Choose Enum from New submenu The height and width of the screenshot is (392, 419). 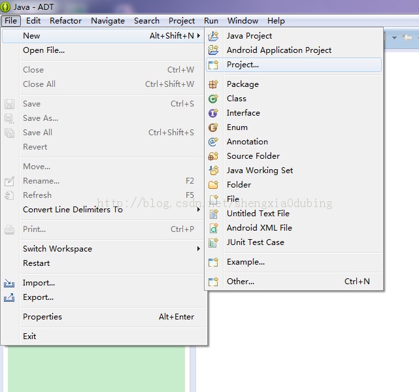294,127
